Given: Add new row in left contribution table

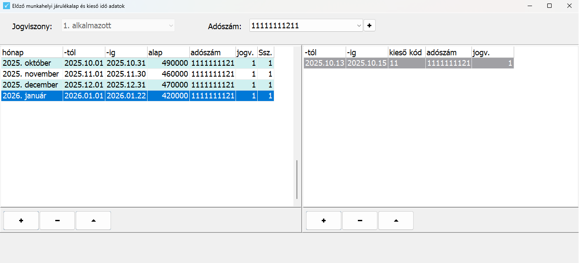Looking at the screenshot, I should pos(21,221).
